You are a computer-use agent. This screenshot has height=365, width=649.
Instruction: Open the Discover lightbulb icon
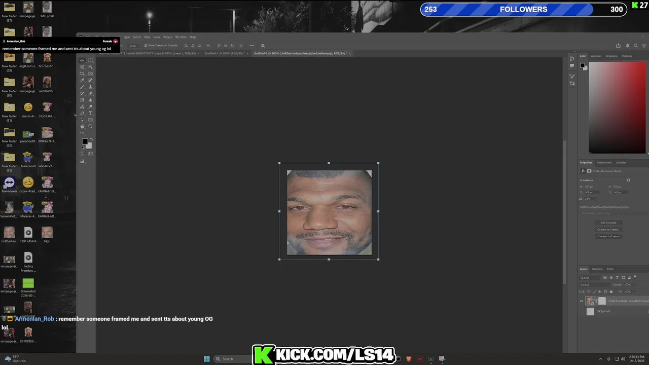[644, 46]
